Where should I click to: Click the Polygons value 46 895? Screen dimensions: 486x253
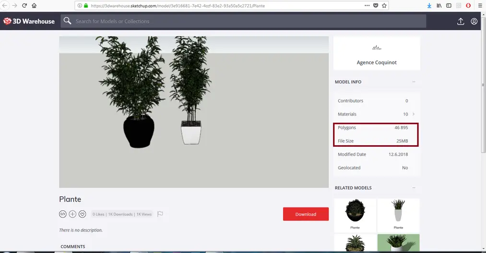click(401, 127)
